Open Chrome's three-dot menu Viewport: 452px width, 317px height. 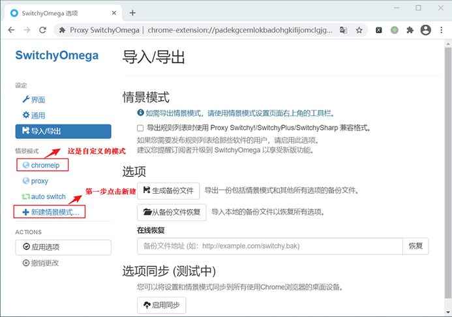[442, 30]
